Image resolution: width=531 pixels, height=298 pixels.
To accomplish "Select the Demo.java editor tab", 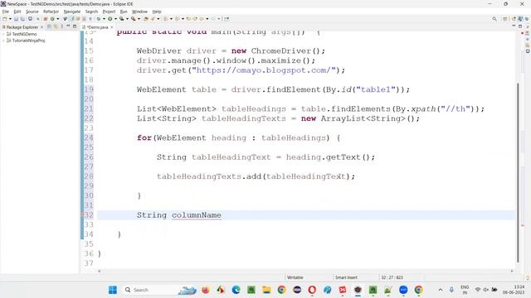I will 98,27.
